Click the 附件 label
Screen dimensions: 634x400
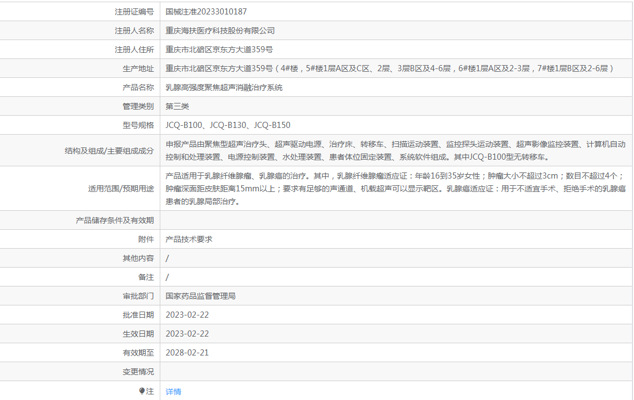click(146, 239)
